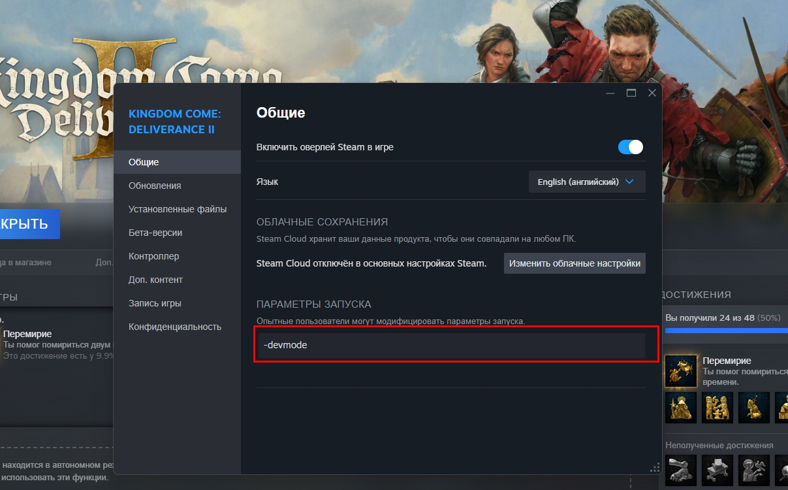
Task: Minimize the game properties dialog
Action: [610, 93]
